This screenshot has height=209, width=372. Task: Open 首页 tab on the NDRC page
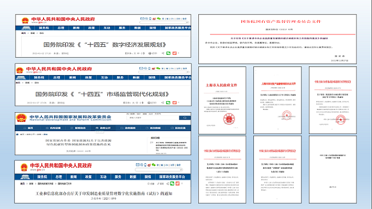(29, 128)
